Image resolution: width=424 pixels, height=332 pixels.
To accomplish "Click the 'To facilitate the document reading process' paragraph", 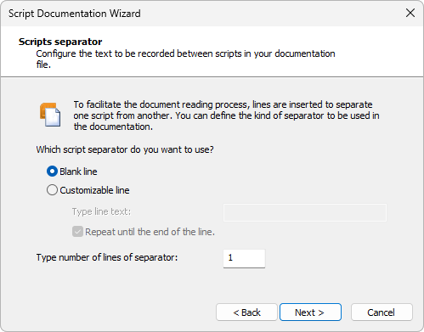I will 226,115.
